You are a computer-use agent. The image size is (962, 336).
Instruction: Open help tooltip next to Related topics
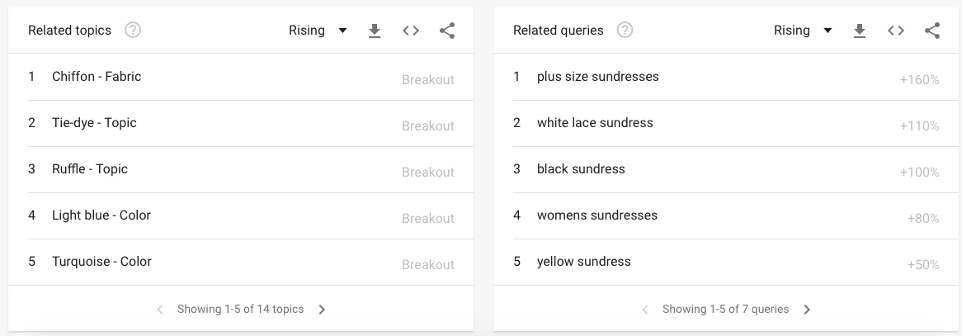(133, 30)
